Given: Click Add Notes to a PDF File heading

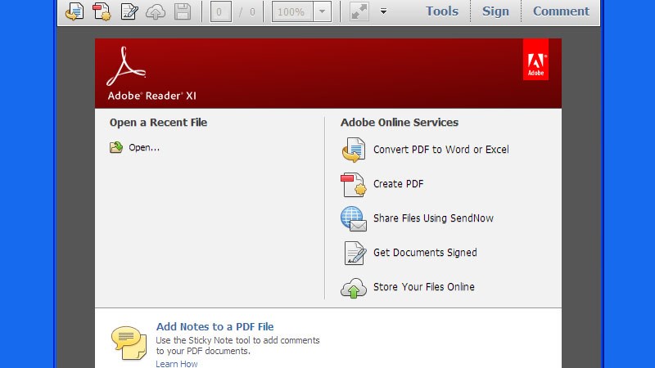Looking at the screenshot, I should tap(215, 326).
